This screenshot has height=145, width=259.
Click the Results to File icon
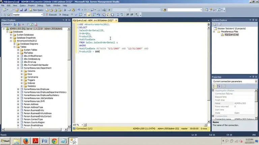pos(112,15)
